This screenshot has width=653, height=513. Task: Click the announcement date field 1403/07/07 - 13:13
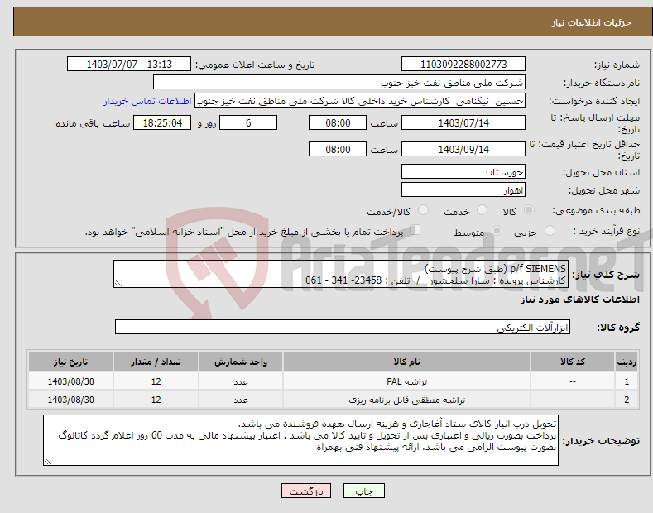tap(129, 65)
